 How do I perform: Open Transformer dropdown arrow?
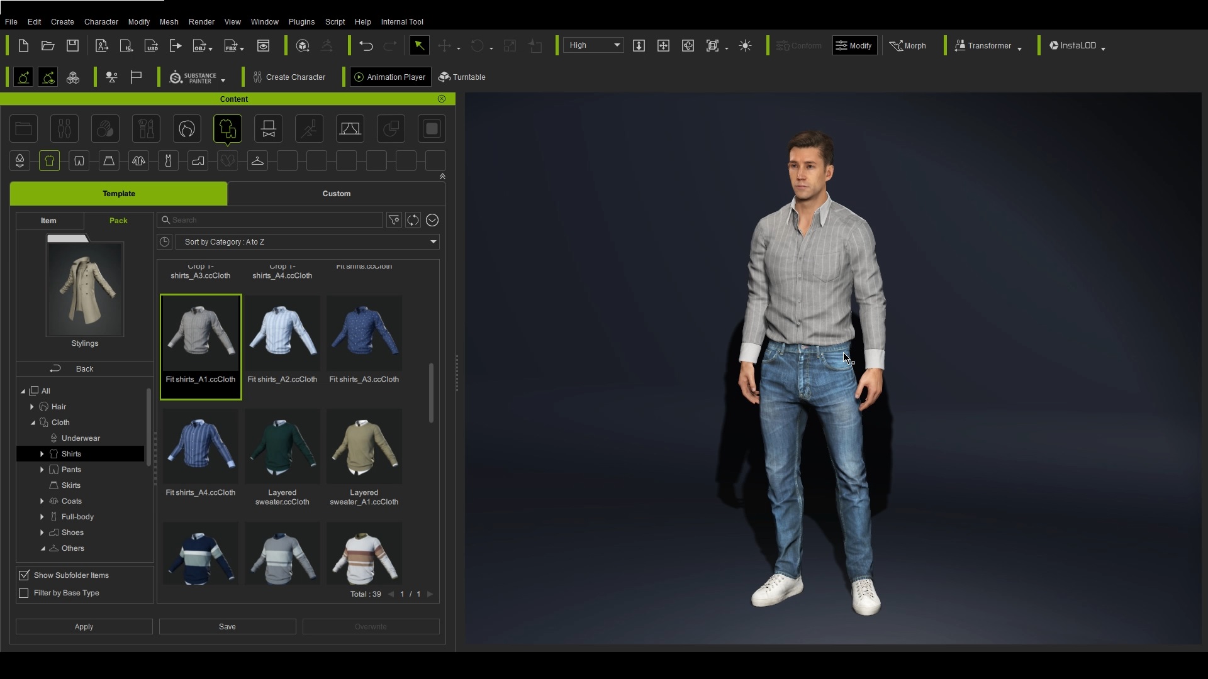[1019, 48]
